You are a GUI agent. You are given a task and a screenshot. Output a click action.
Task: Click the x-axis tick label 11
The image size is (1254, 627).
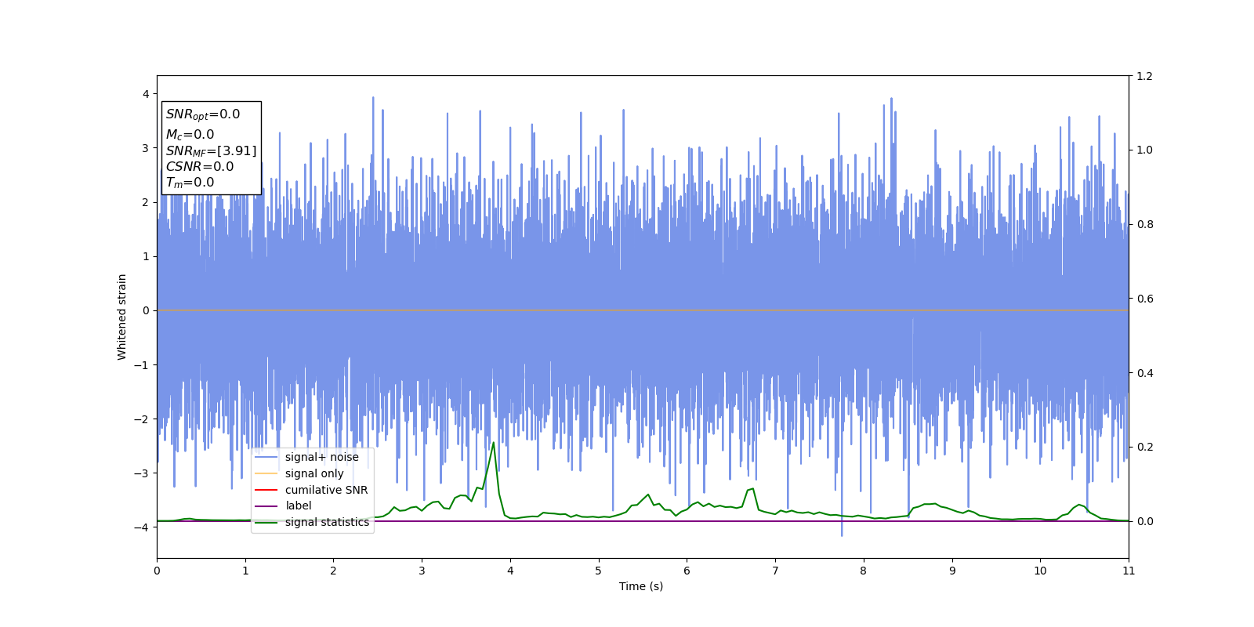tap(1129, 571)
